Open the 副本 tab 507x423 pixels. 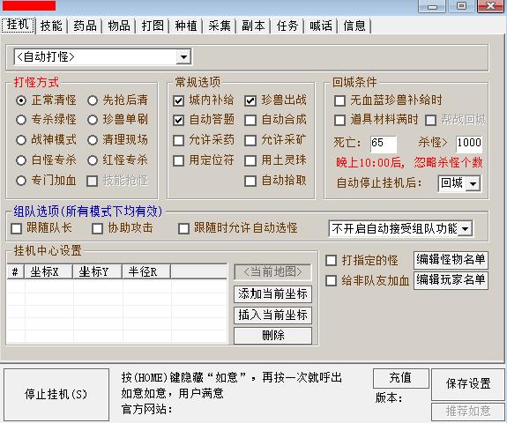click(253, 26)
